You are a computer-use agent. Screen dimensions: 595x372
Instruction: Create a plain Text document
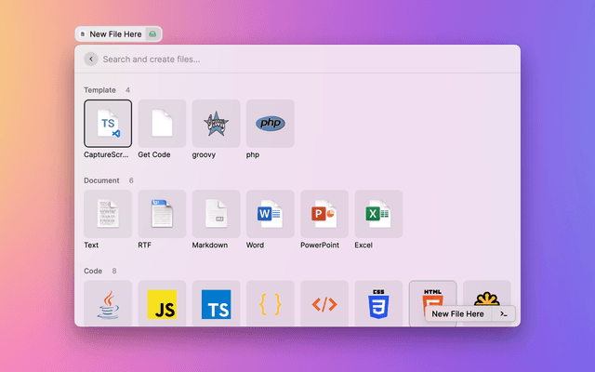[108, 214]
